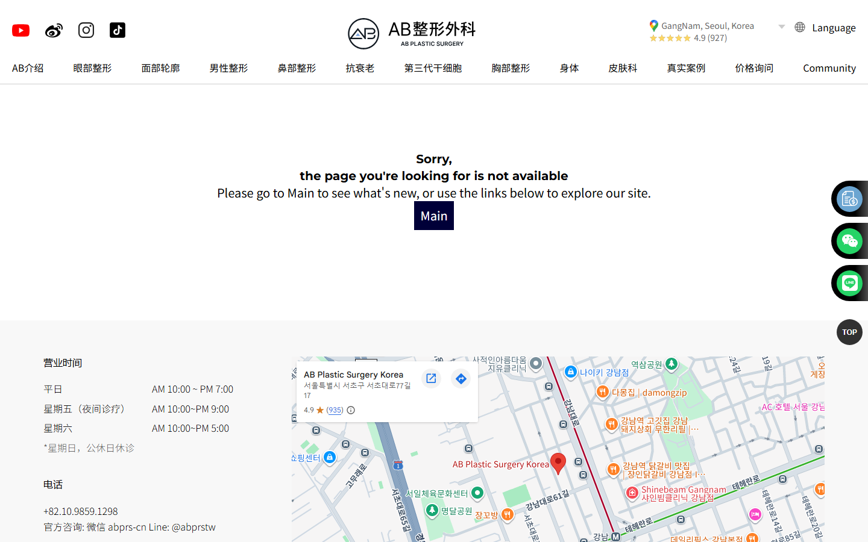868x542 pixels.
Task: Click the red AB Plastic Surgery map pin
Action: (558, 464)
